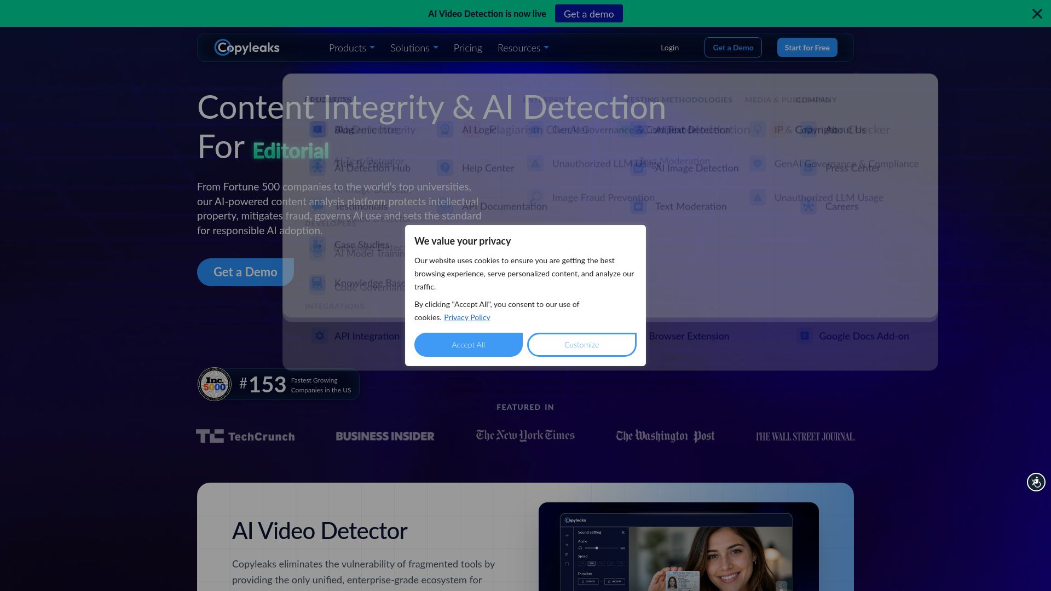Choose AI Image Detection from the menu
The height and width of the screenshot is (591, 1051).
pyautogui.click(x=697, y=168)
